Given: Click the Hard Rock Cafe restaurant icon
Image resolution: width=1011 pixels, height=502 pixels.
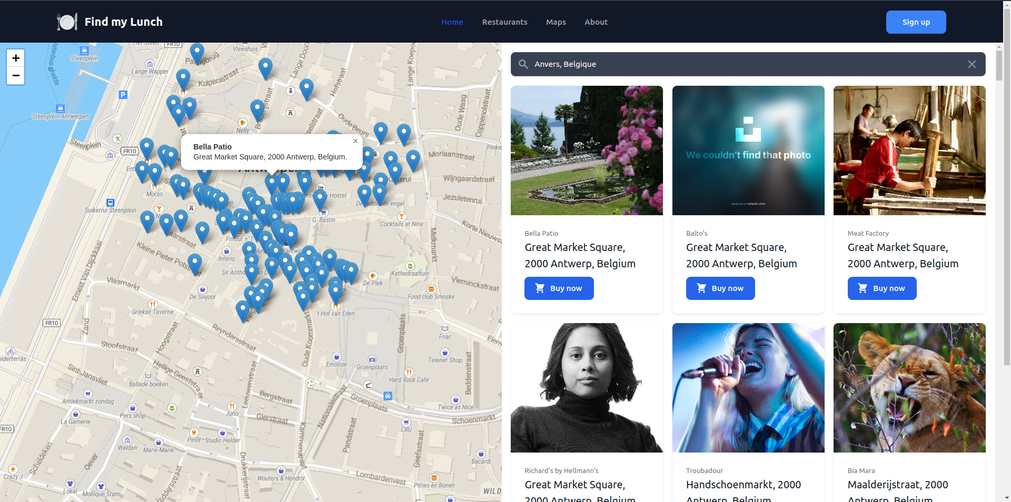Looking at the screenshot, I should click(409, 372).
